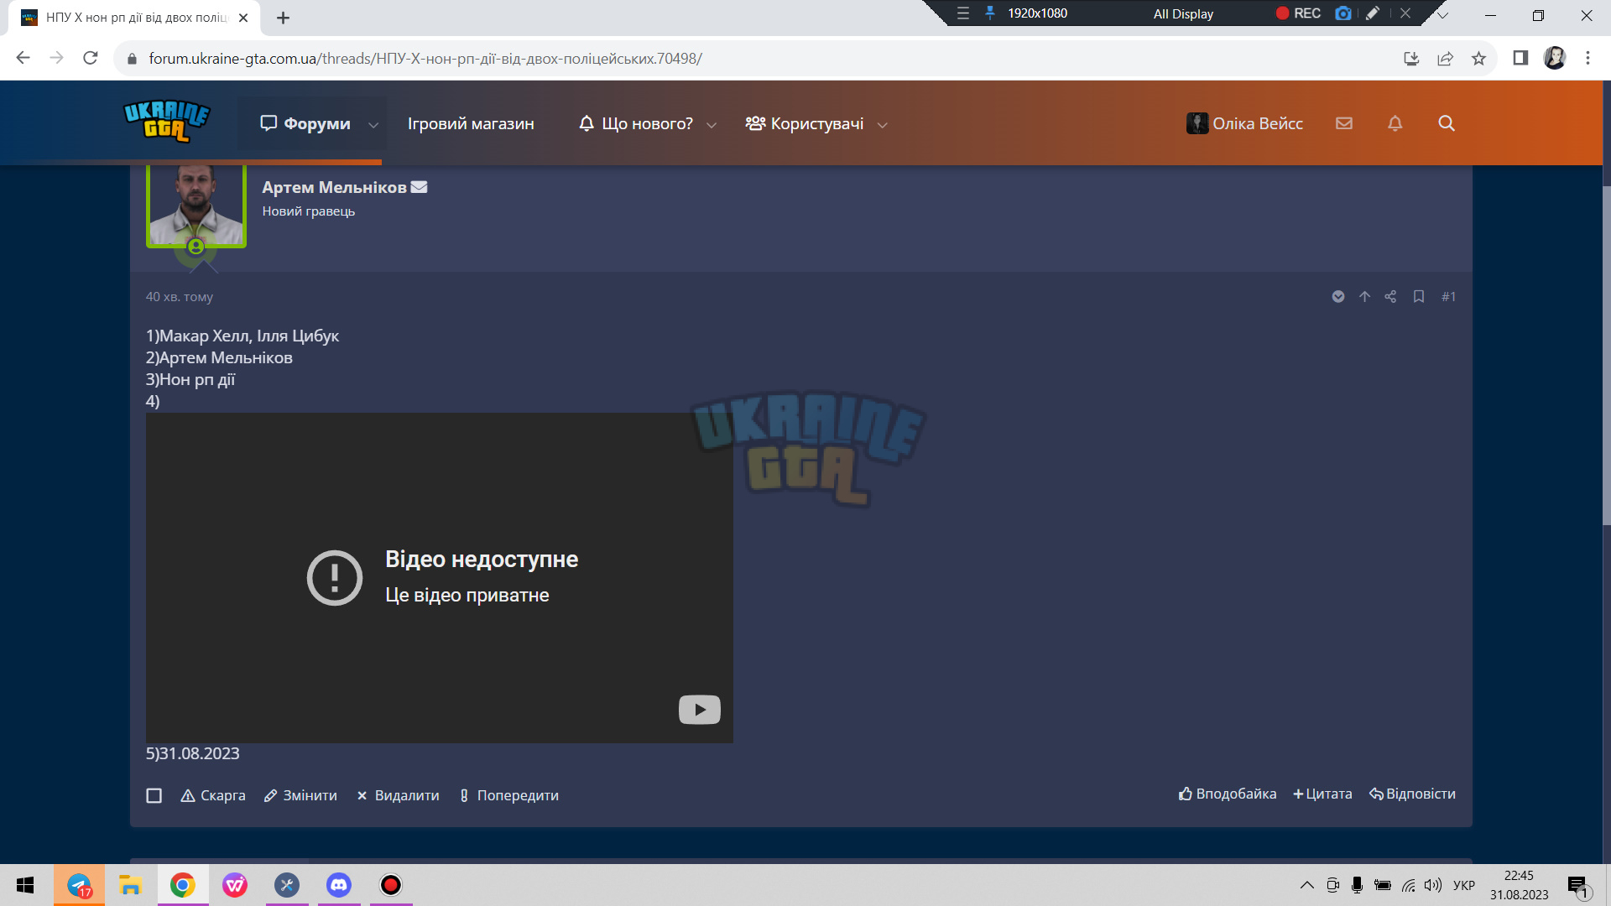Image resolution: width=1611 pixels, height=906 pixels.
Task: Click Видалити to delete the post
Action: tap(399, 795)
